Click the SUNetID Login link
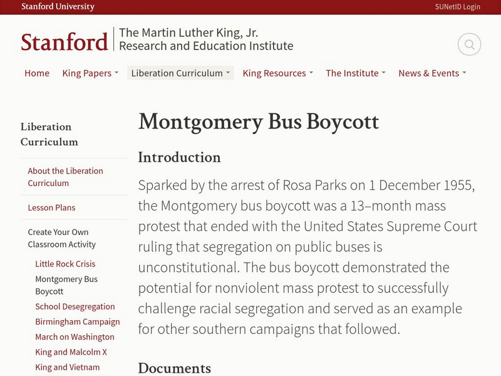Viewport: 501px width, 376px height. click(458, 7)
